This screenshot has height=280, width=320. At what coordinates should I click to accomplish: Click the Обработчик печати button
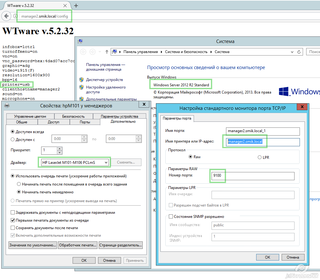tap(77, 245)
